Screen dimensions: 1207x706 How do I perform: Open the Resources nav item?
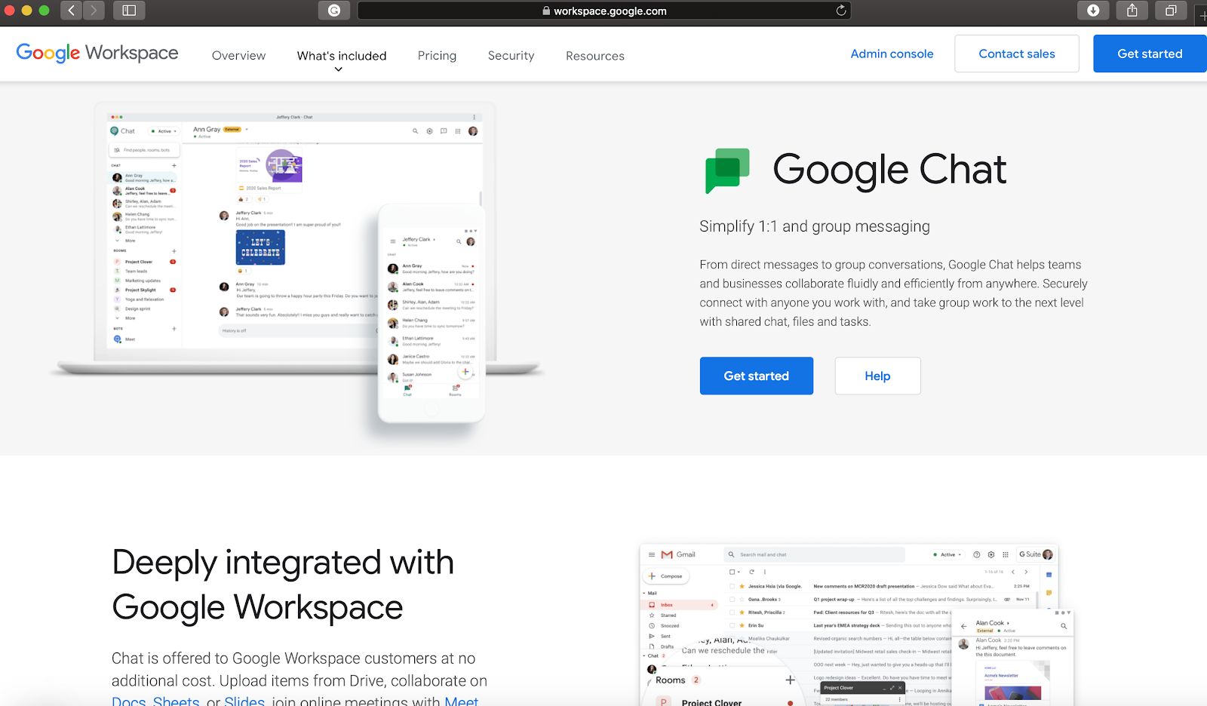pyautogui.click(x=595, y=56)
